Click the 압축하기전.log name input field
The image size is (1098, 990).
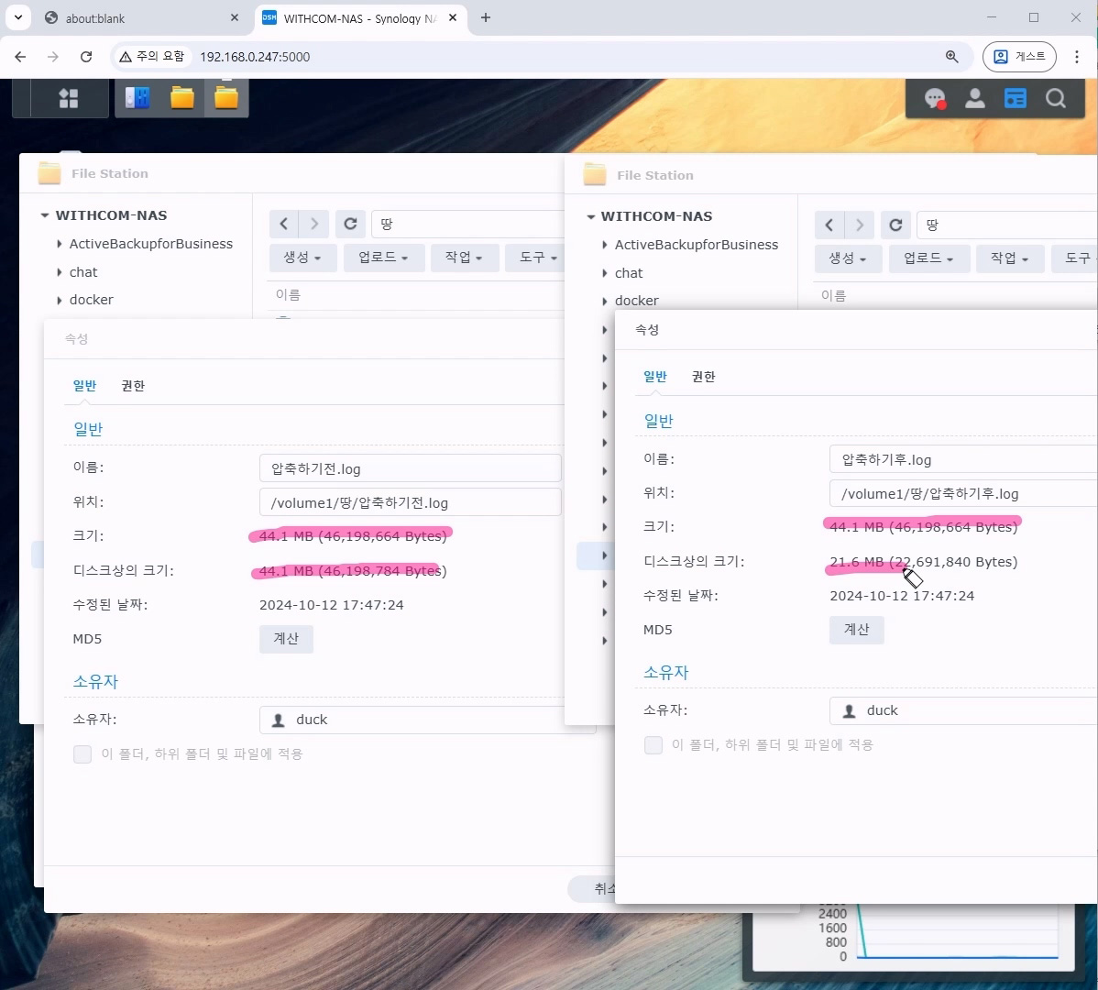click(410, 468)
